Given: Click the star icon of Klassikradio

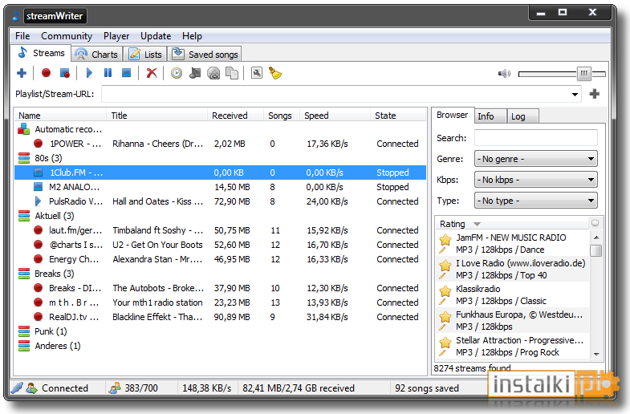Looking at the screenshot, I should (445, 291).
